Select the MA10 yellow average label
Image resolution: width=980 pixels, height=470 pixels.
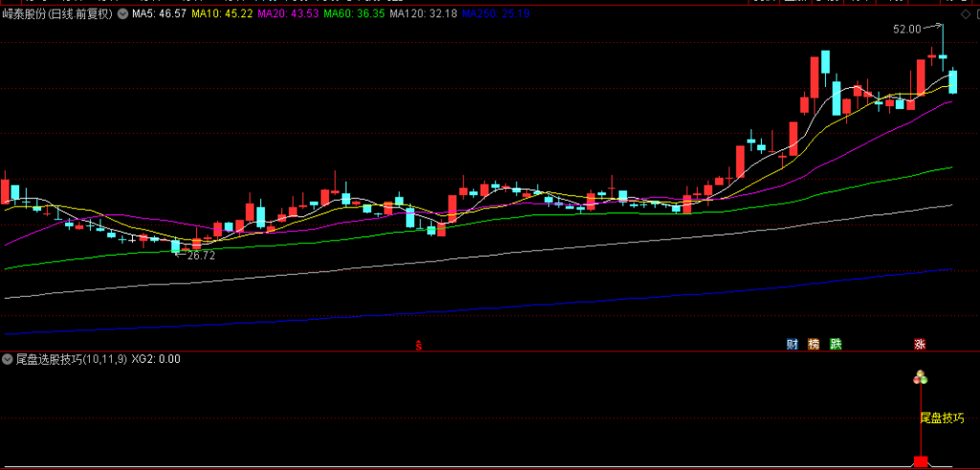click(223, 14)
